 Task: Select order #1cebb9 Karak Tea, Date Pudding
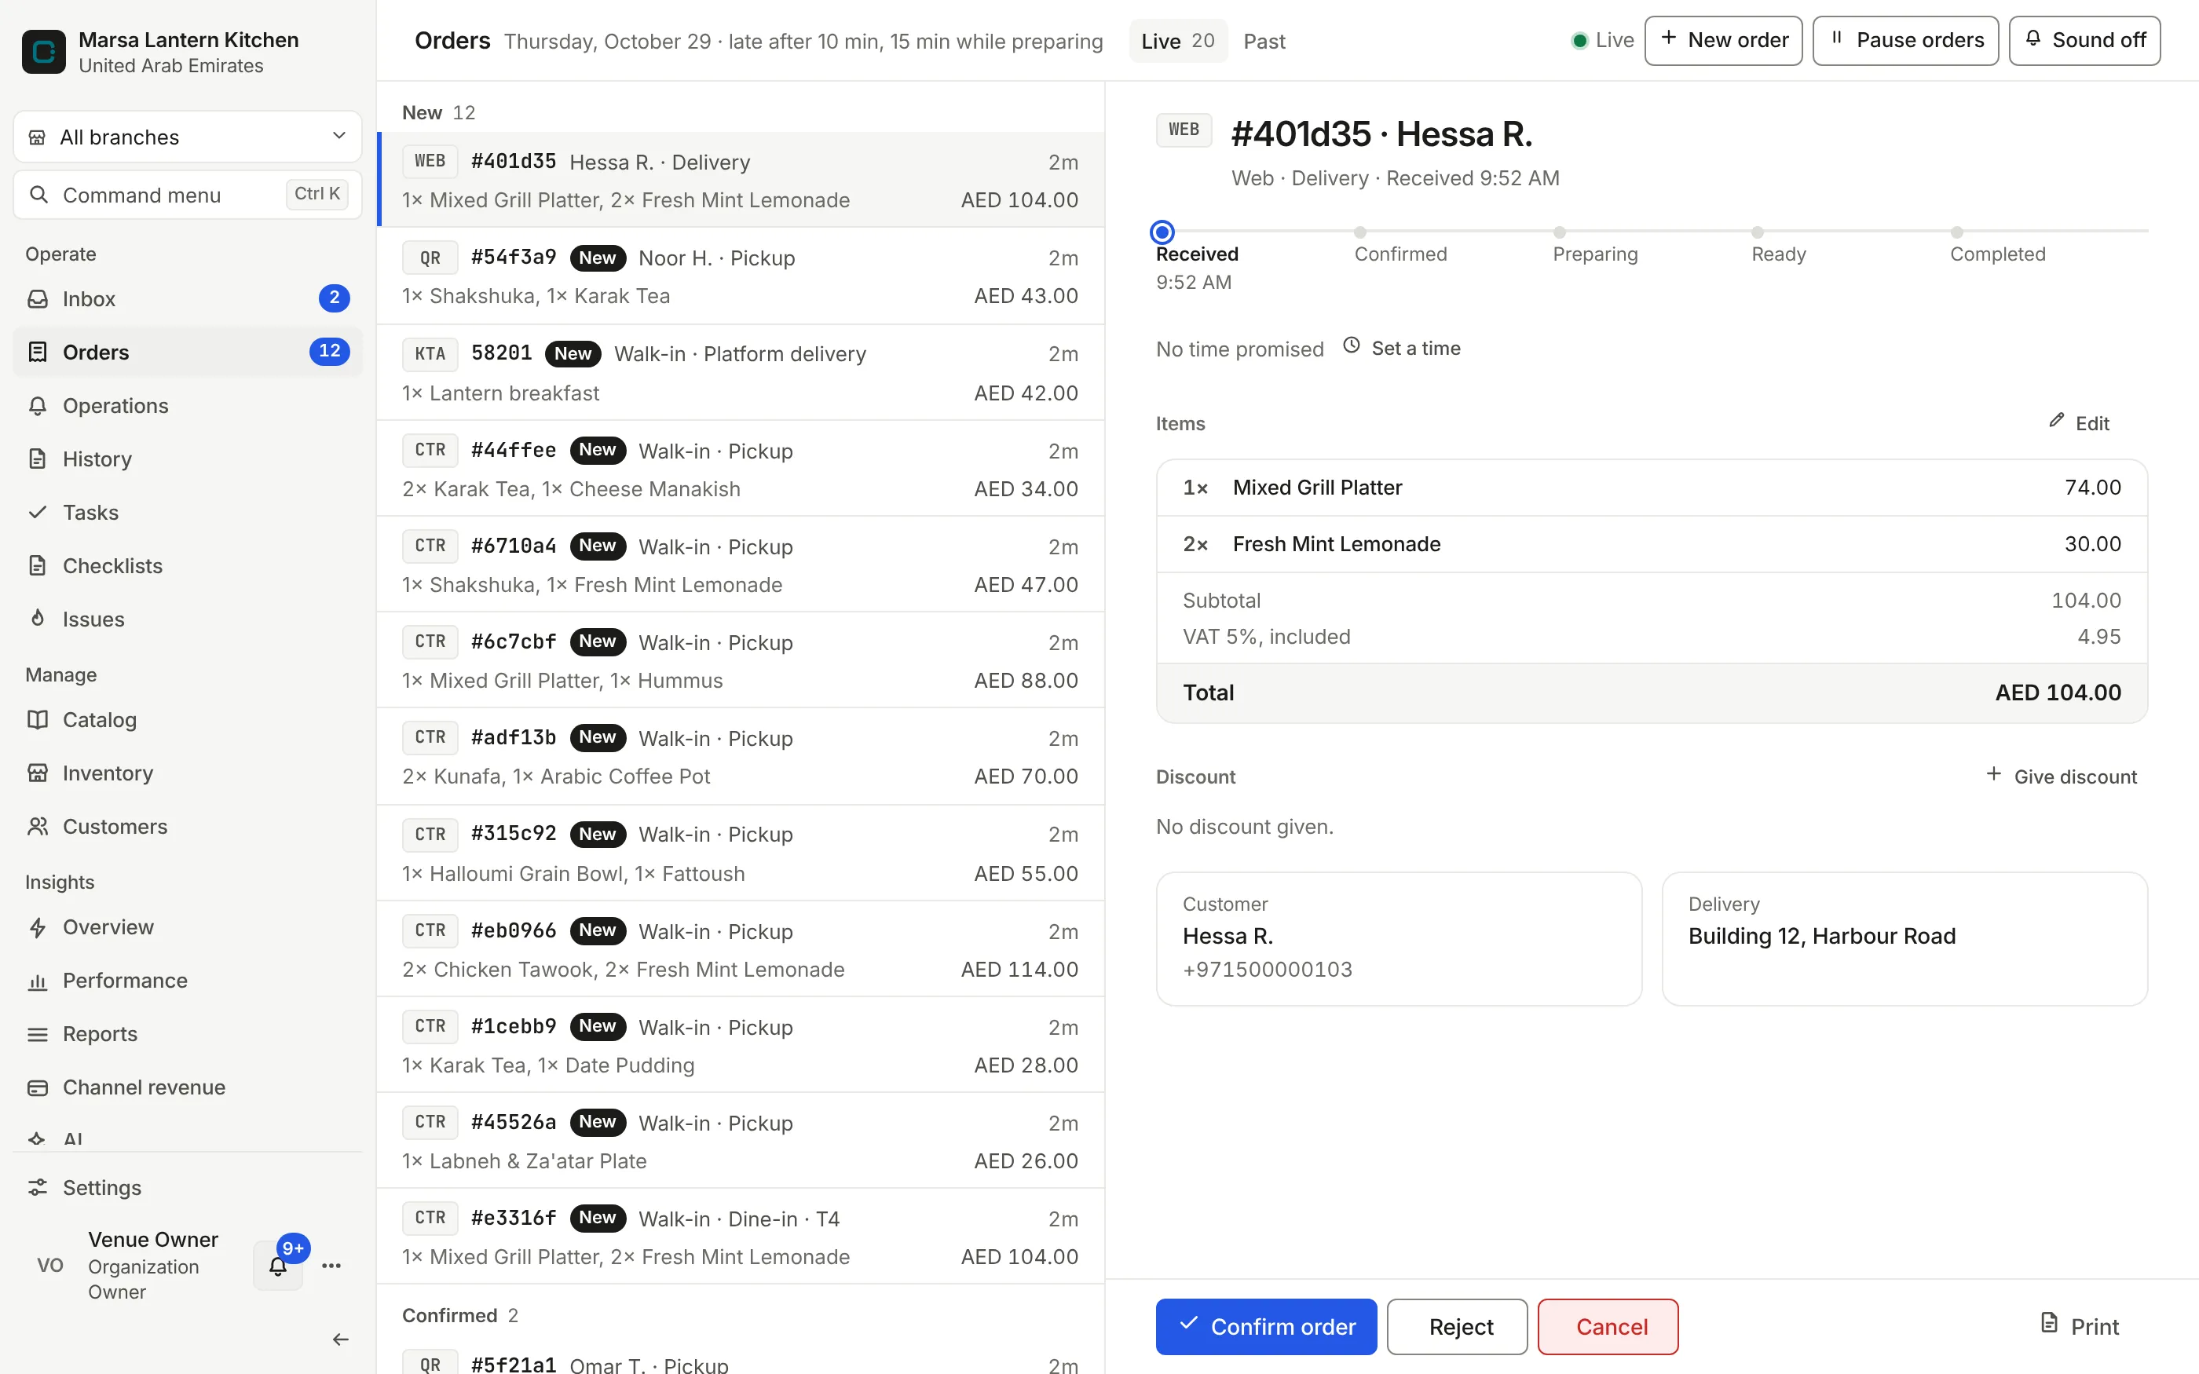741,1045
